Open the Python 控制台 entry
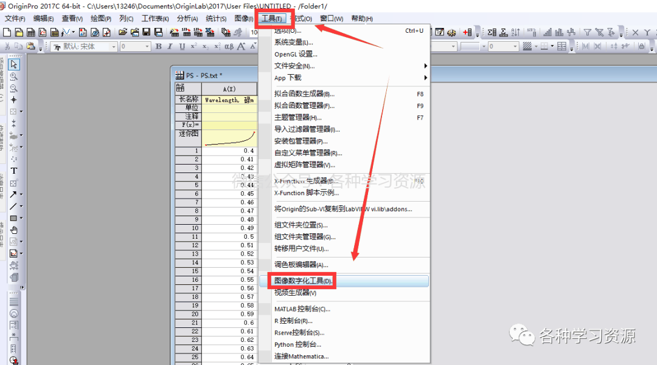 [297, 344]
